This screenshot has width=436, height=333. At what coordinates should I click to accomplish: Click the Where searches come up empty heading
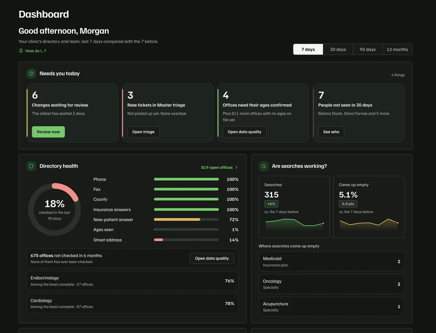tap(289, 246)
